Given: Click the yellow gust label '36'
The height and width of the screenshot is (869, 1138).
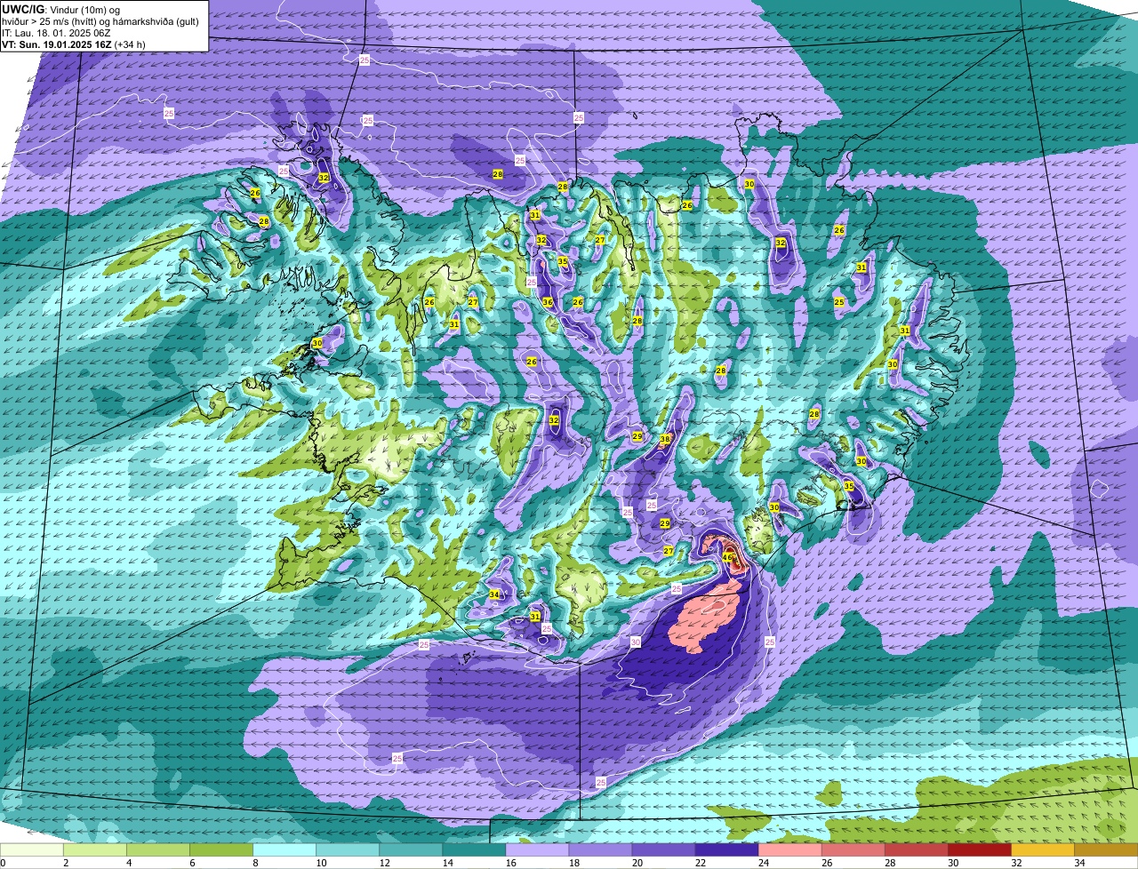Looking at the screenshot, I should pos(548,302).
